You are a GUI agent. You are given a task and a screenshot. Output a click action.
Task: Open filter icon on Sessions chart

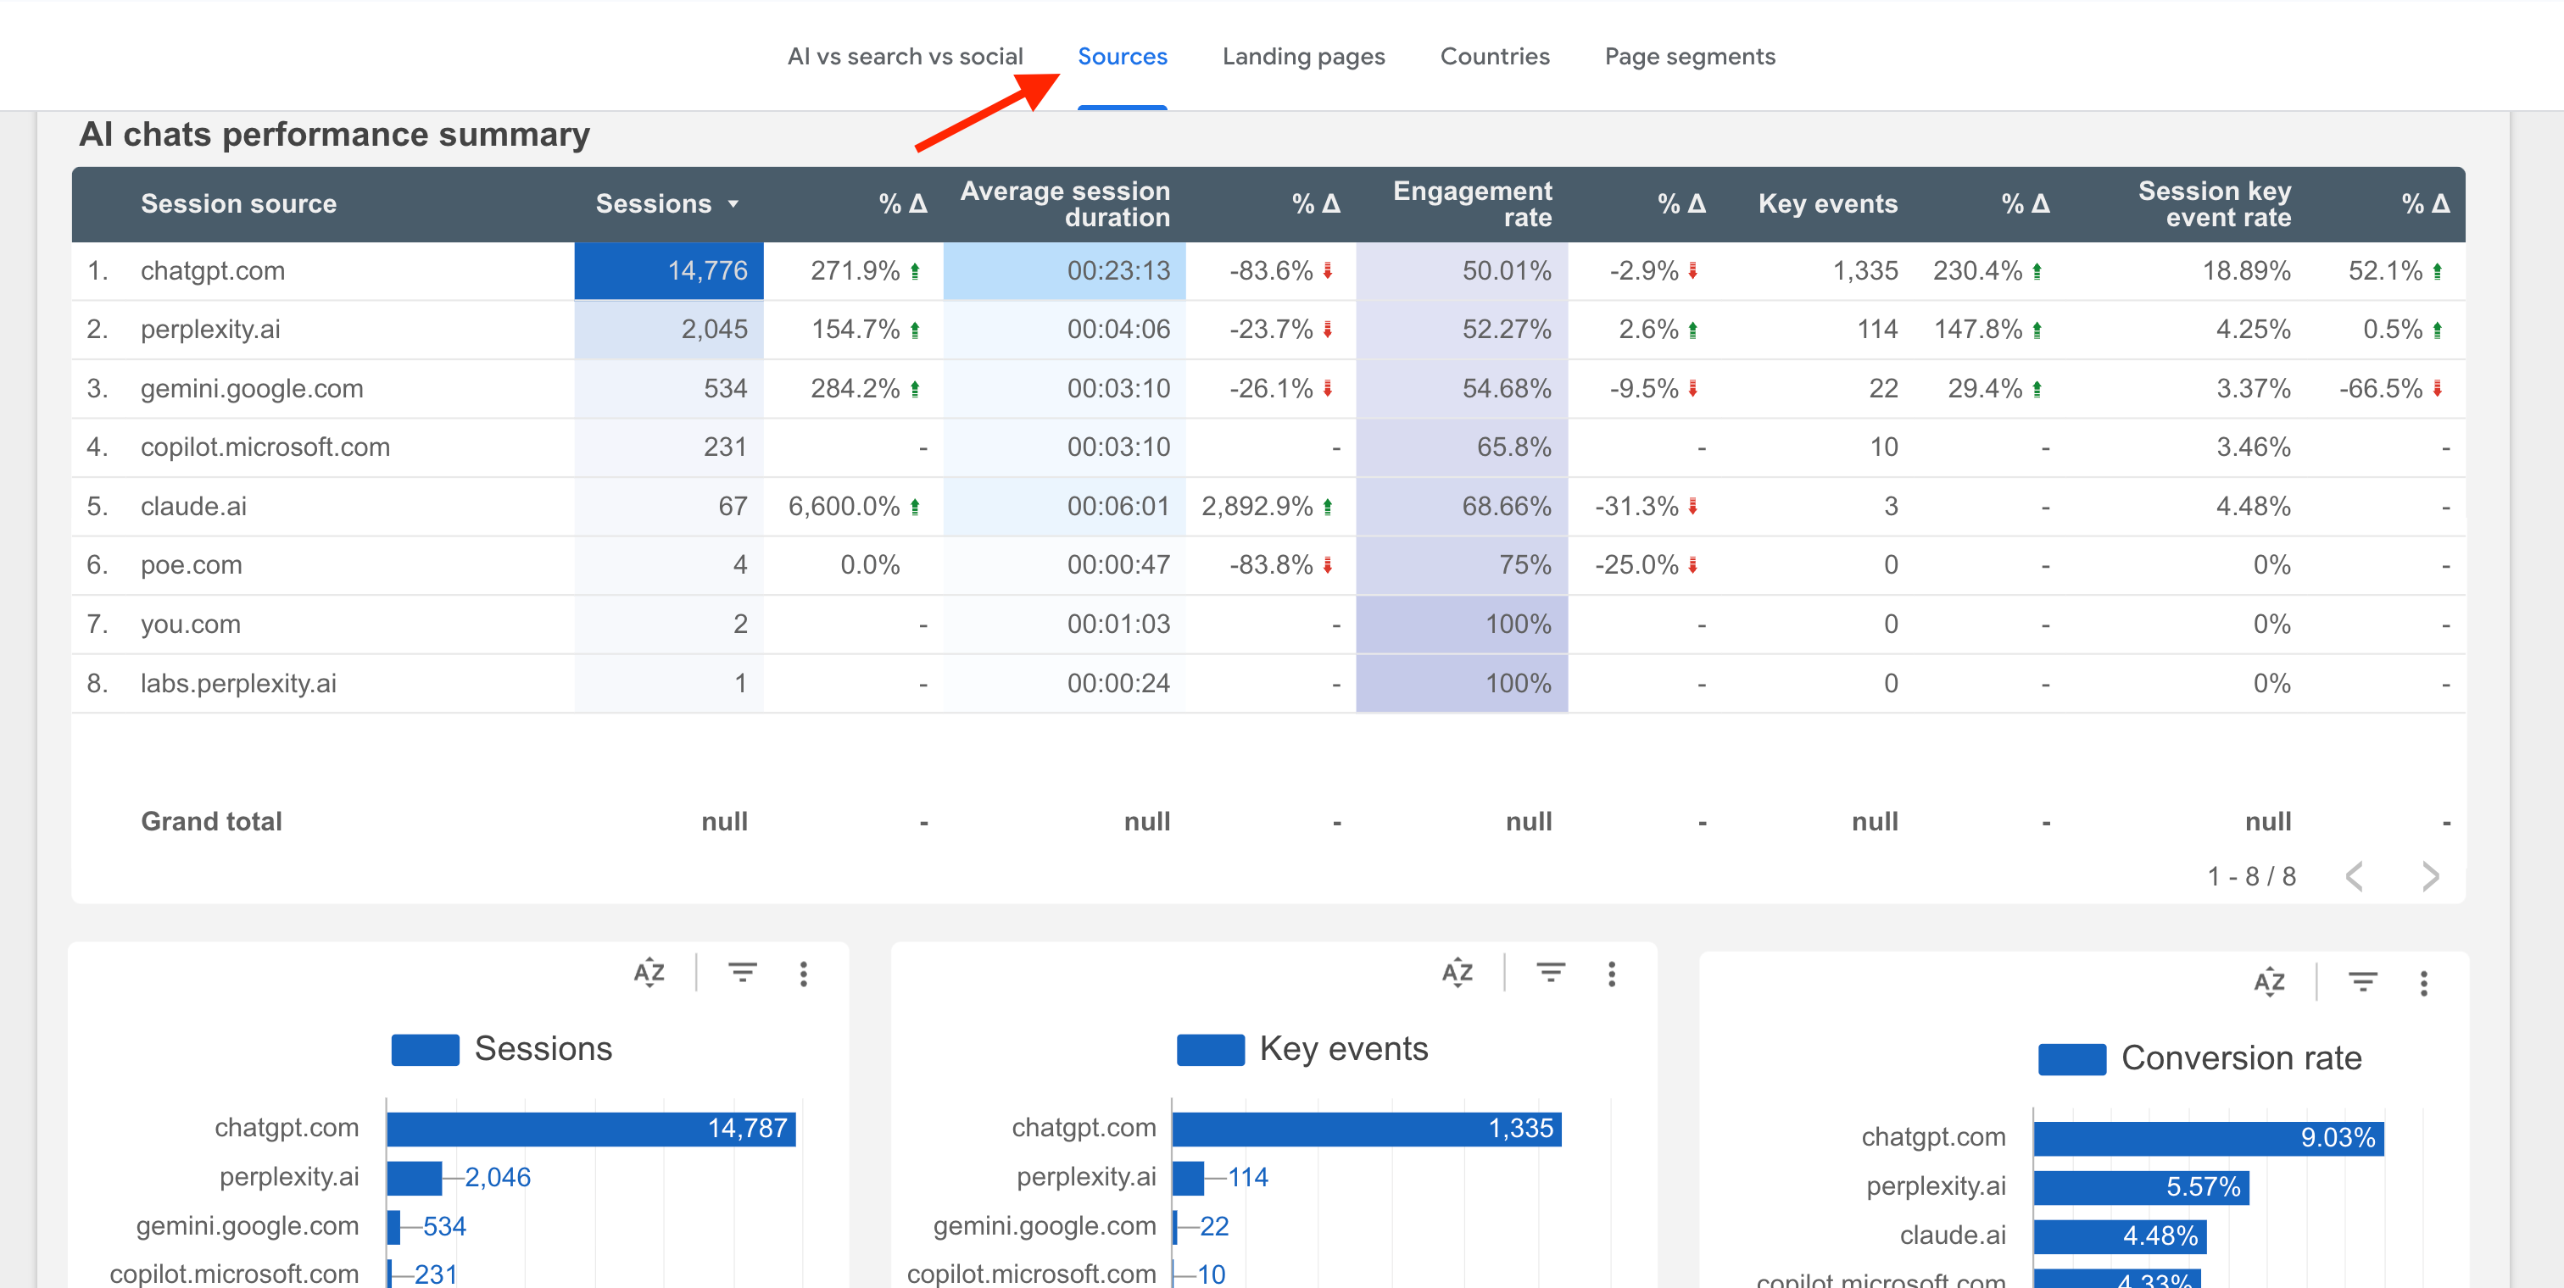tap(743, 972)
